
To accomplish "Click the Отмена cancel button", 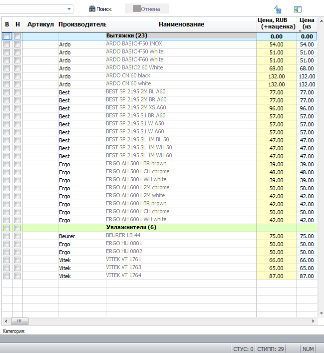I will [147, 9].
